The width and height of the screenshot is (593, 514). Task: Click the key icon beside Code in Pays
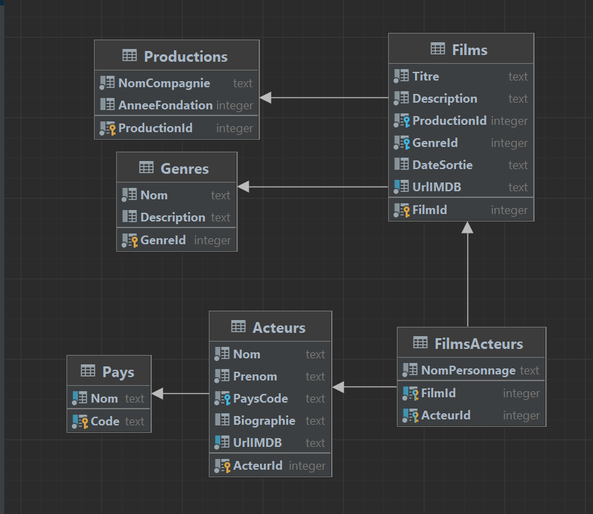[80, 421]
